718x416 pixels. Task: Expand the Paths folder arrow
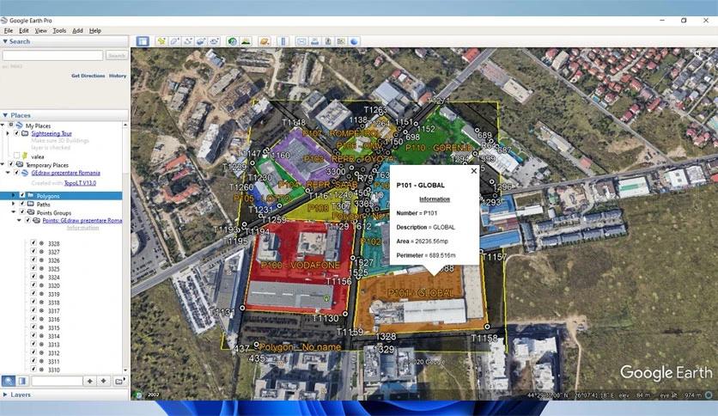(13, 204)
